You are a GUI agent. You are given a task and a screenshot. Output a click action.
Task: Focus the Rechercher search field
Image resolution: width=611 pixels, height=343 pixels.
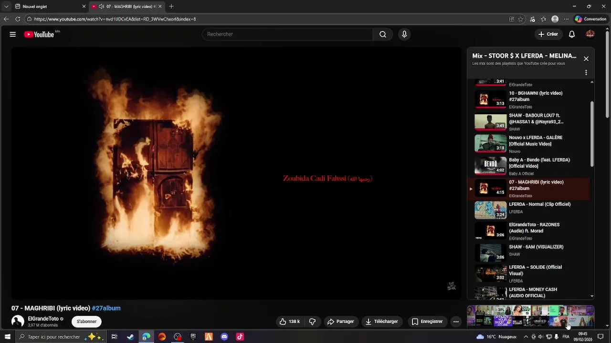(287, 34)
